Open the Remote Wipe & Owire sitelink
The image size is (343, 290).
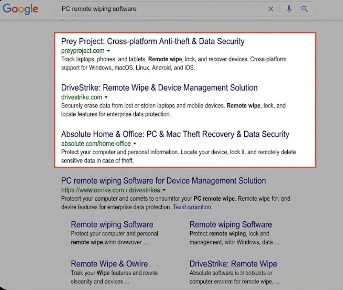coord(109,264)
